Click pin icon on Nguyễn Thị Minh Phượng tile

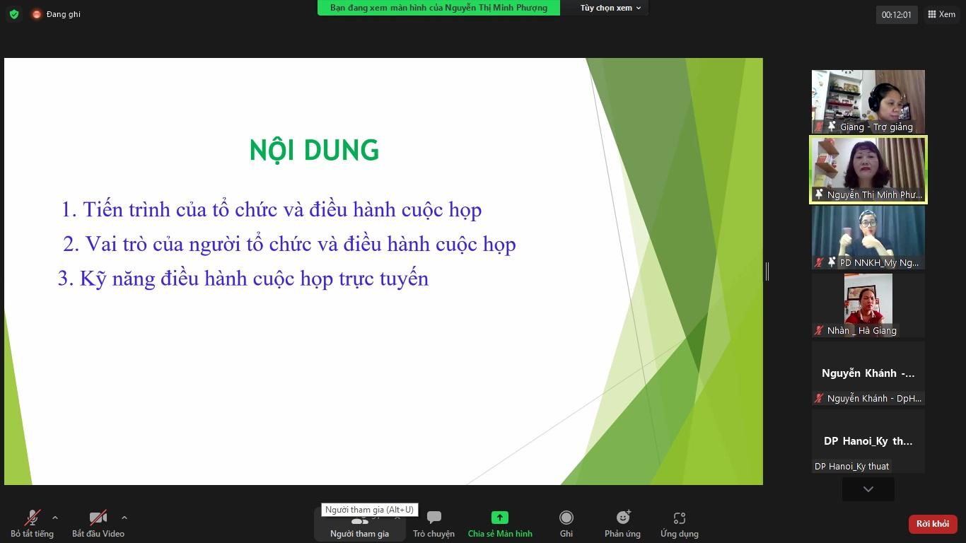click(820, 194)
